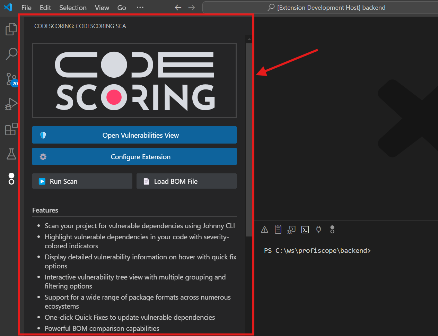Open Source Control view with 20 badge
This screenshot has width=438, height=336.
coord(12,79)
